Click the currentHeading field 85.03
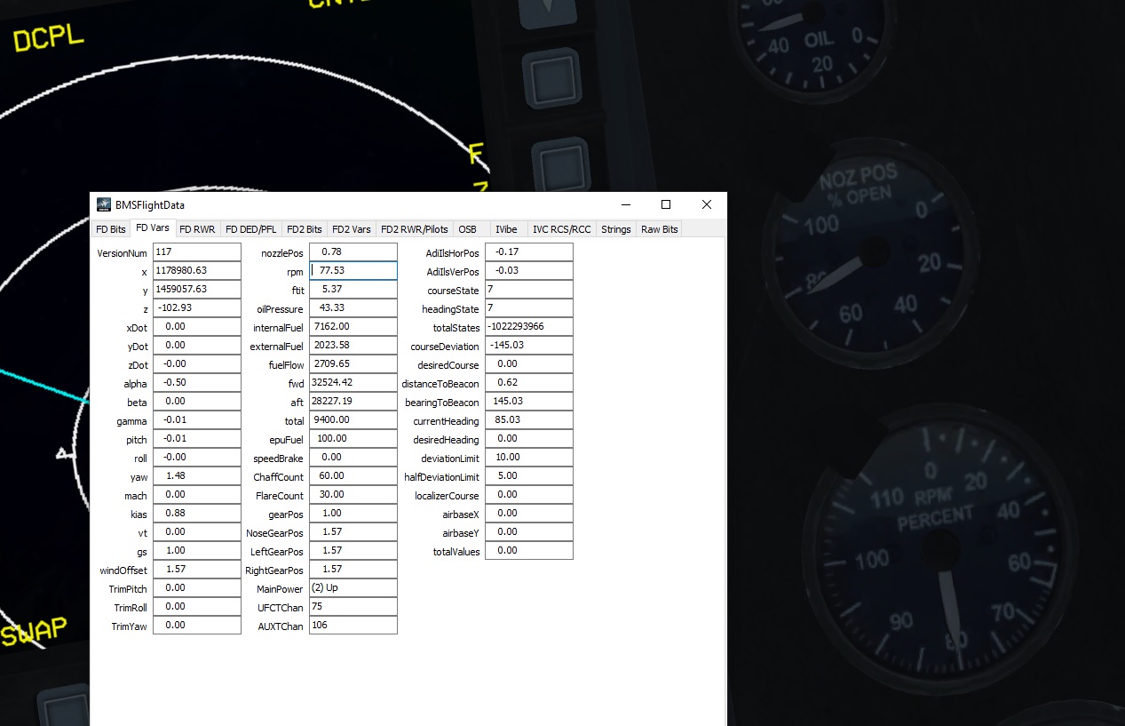This screenshot has width=1125, height=726. [529, 420]
